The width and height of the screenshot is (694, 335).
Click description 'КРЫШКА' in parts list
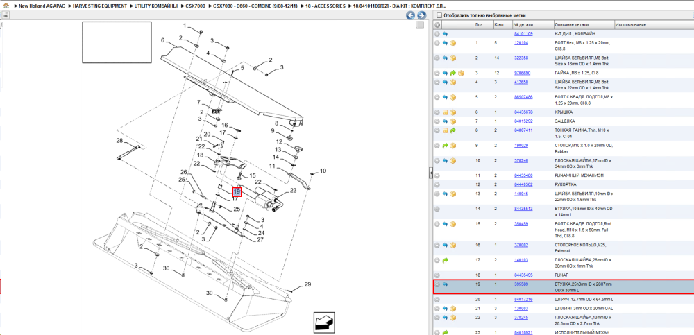pyautogui.click(x=564, y=112)
